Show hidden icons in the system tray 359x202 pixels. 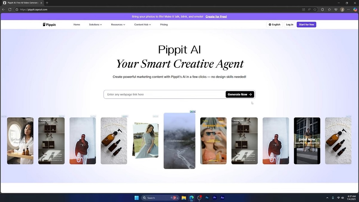click(x=327, y=198)
